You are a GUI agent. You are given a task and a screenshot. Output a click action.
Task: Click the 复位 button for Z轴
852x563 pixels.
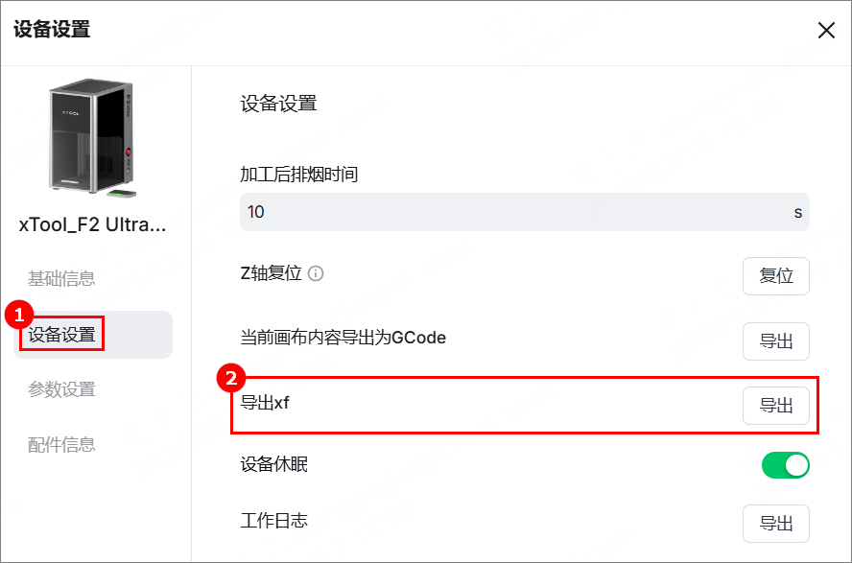tap(776, 276)
